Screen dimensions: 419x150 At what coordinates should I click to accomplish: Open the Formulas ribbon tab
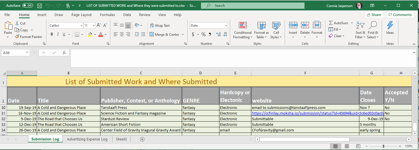[107, 15]
